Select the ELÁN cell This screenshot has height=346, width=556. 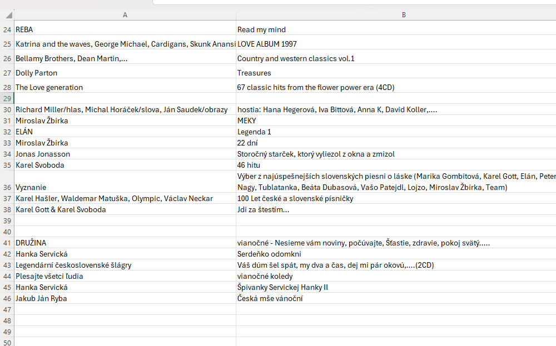point(125,132)
